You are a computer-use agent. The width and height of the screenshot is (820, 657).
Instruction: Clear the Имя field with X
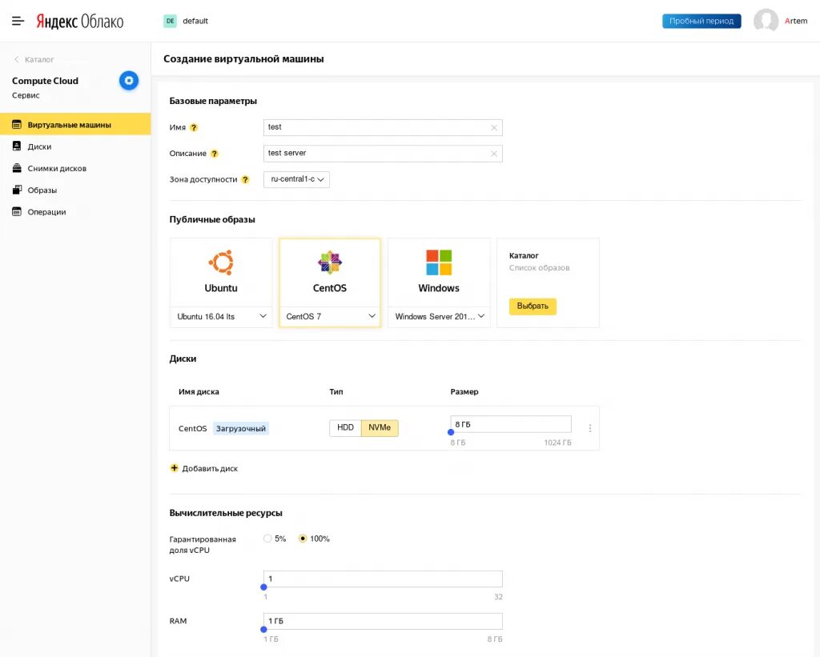[493, 127]
